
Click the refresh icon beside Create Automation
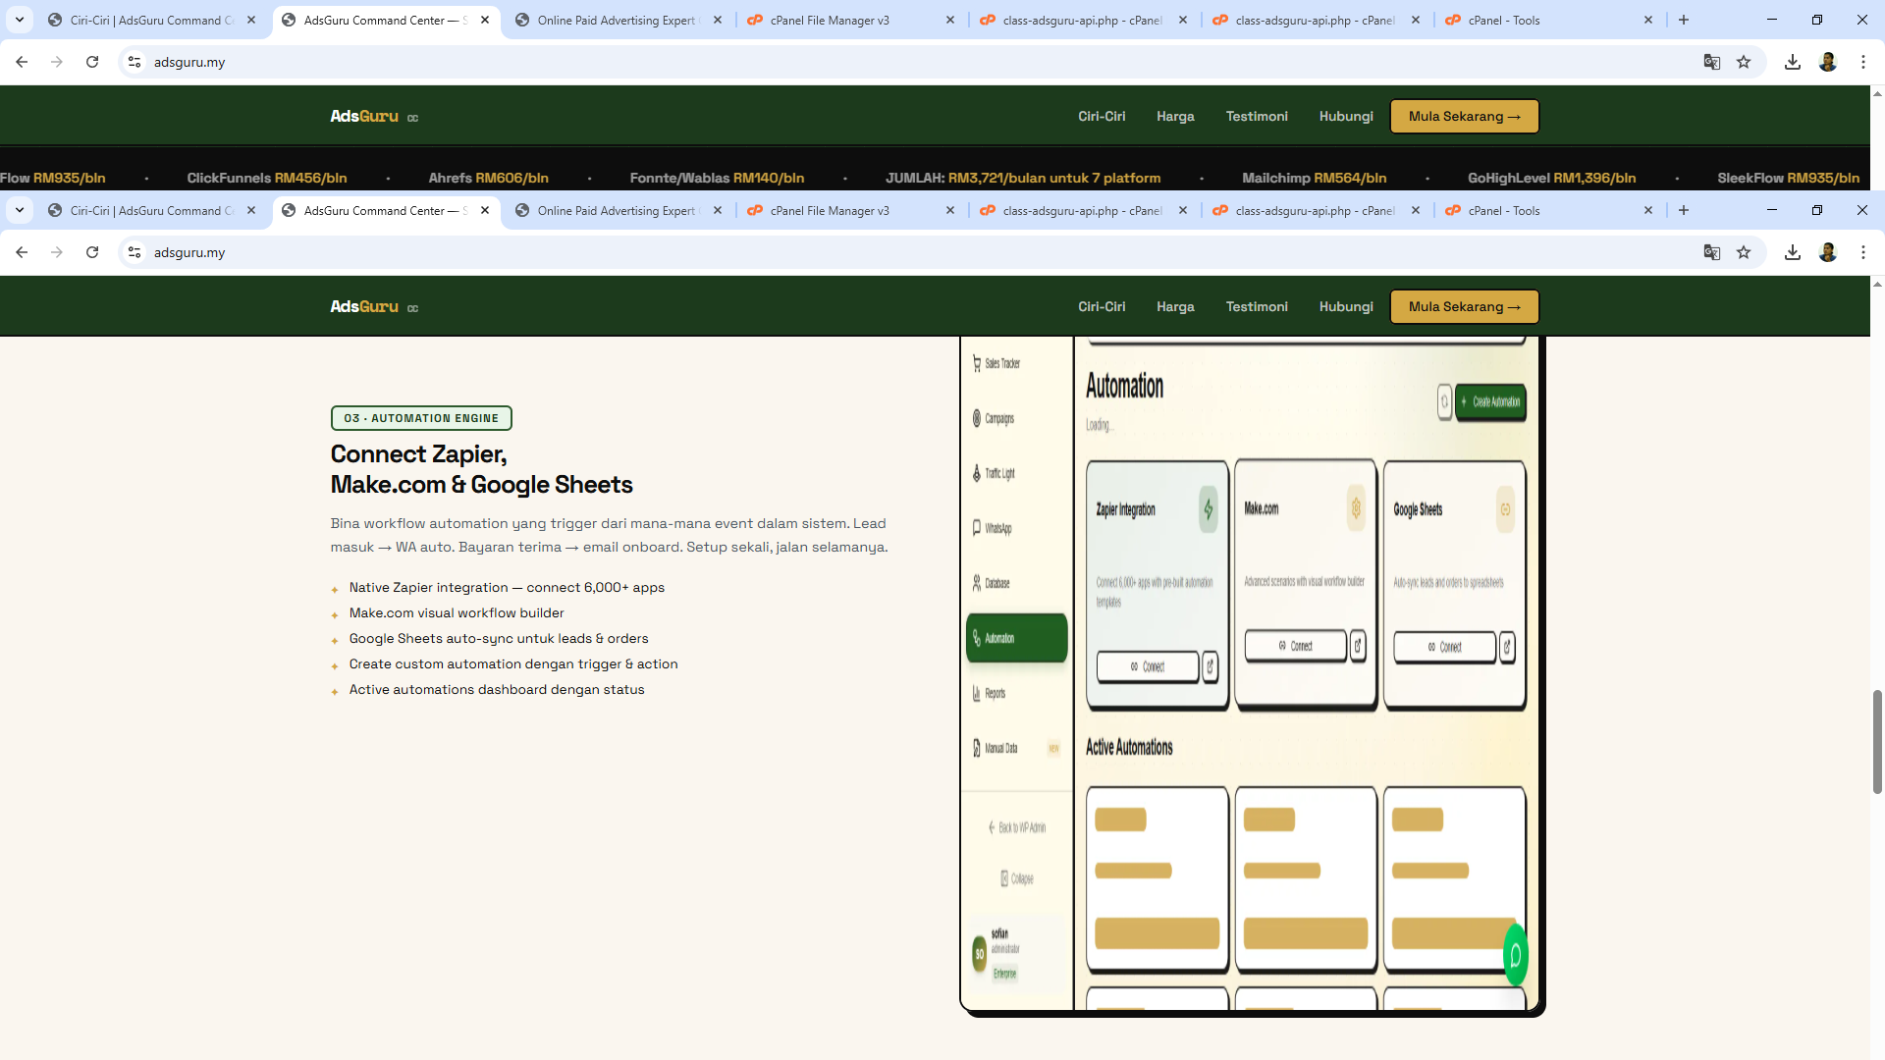tap(1443, 402)
